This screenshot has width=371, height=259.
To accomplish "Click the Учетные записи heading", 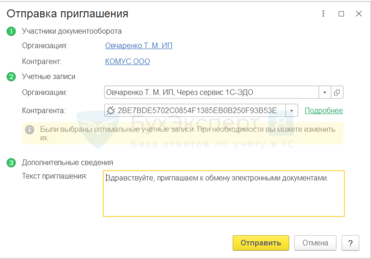I will pos(48,77).
